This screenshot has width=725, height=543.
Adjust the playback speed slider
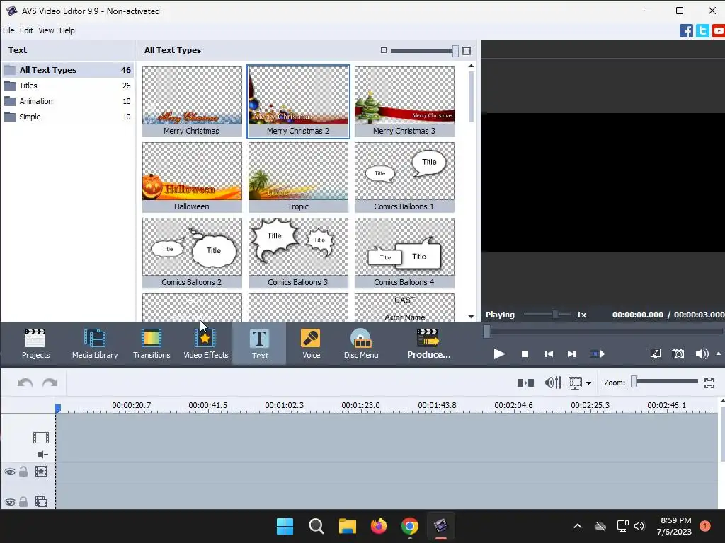[x=547, y=315]
